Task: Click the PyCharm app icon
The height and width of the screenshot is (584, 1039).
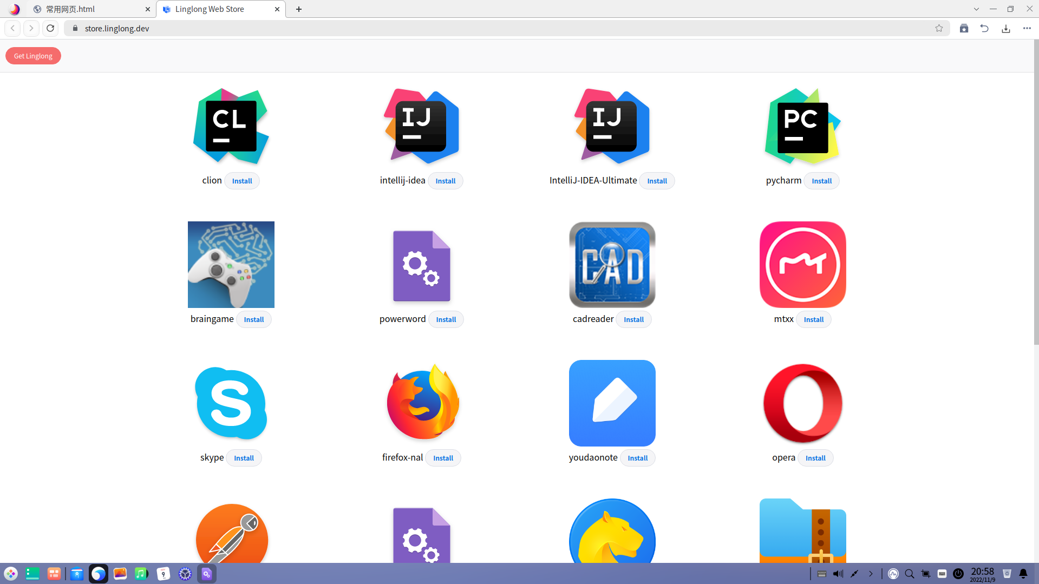Action: [803, 126]
